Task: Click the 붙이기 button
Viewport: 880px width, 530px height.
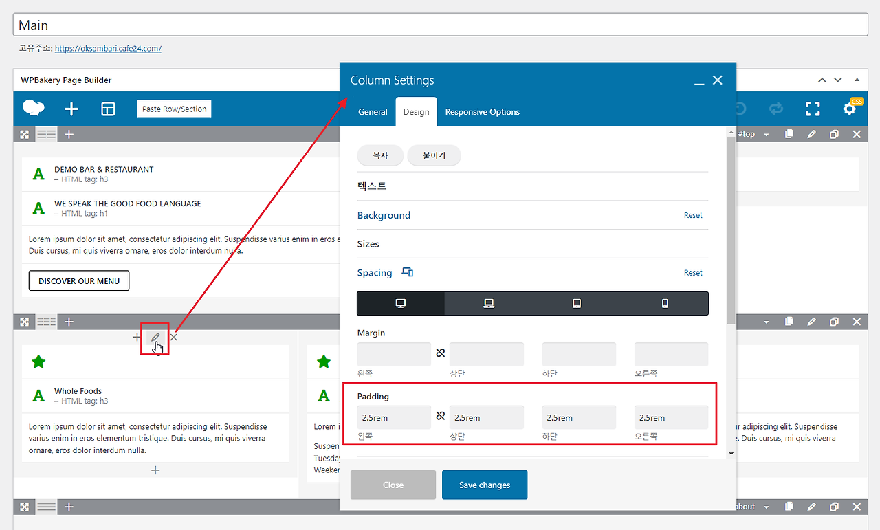Action: click(434, 155)
